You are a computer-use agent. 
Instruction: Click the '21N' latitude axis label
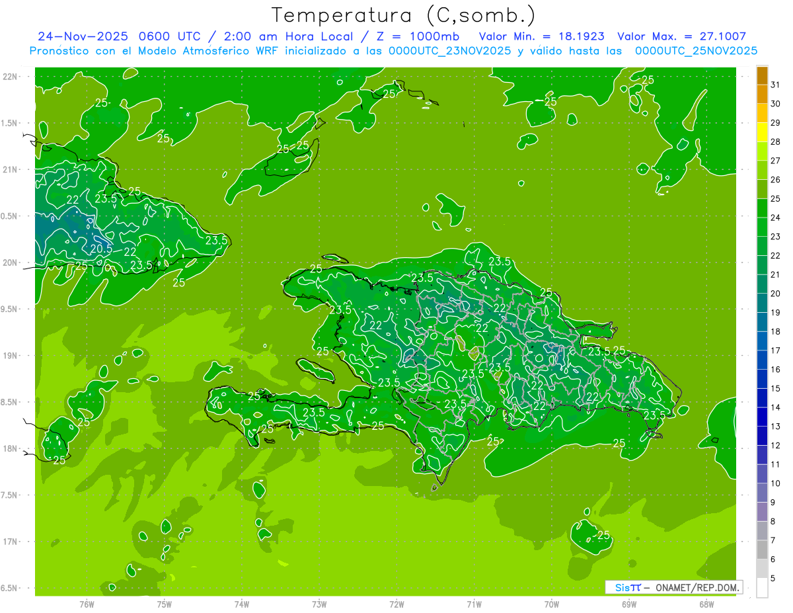pos(10,169)
